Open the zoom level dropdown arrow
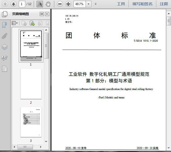171x152 pixels. (89, 4)
